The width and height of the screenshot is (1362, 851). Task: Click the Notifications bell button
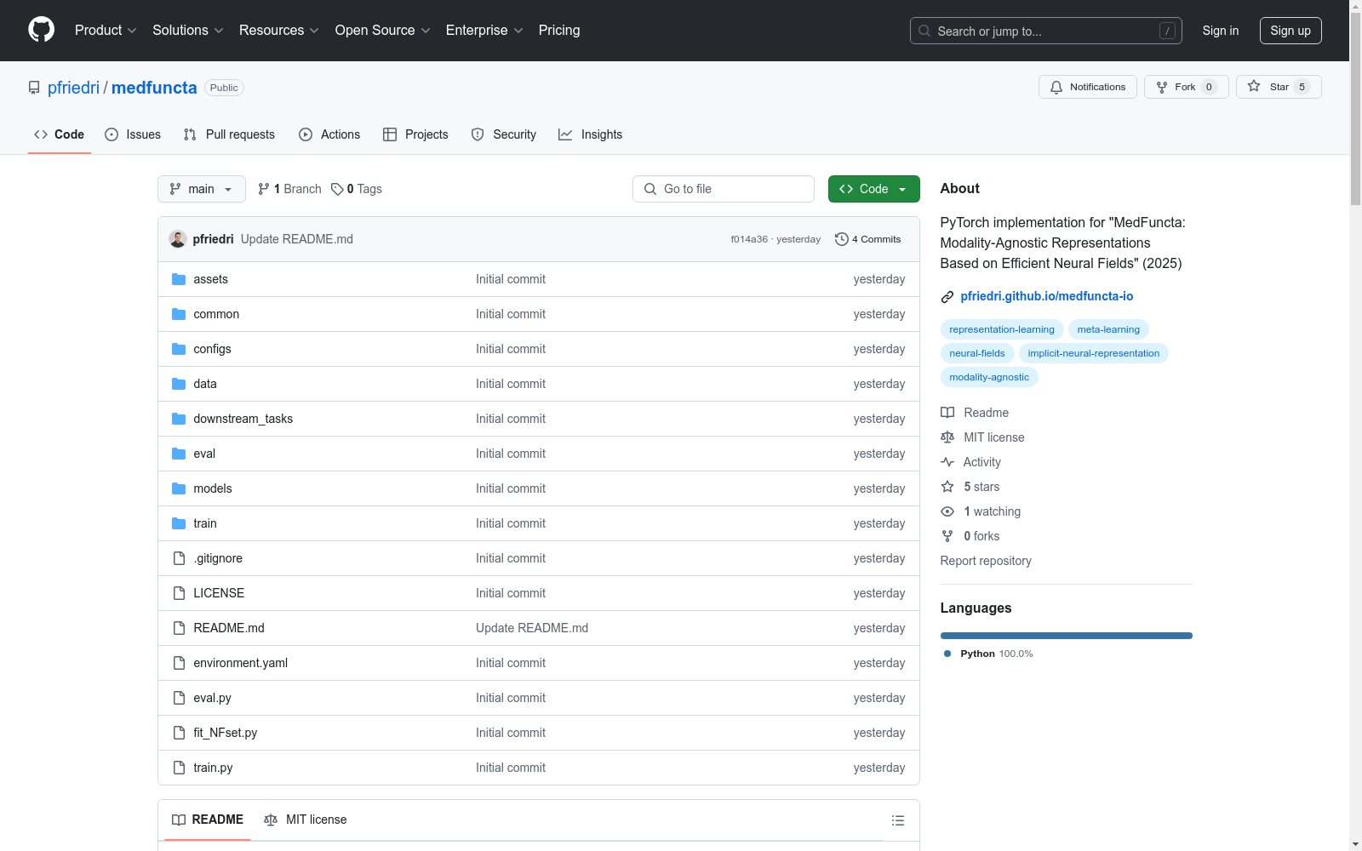1087,87
